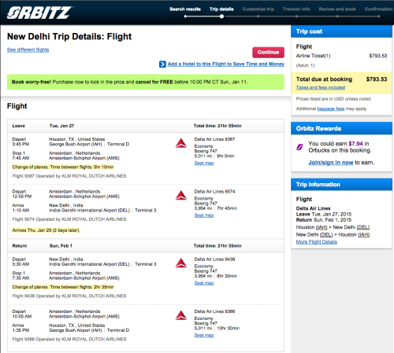The width and height of the screenshot is (394, 353).
Task: Click the Airline Ticket(1) price line
Action: (341, 56)
